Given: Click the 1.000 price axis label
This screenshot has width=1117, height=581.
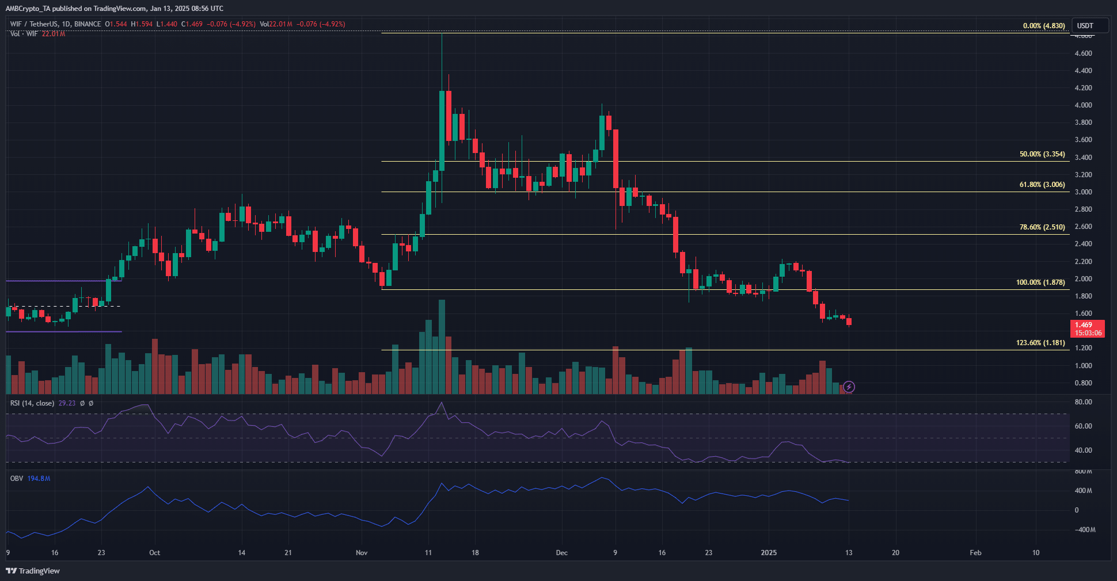Looking at the screenshot, I should point(1083,366).
